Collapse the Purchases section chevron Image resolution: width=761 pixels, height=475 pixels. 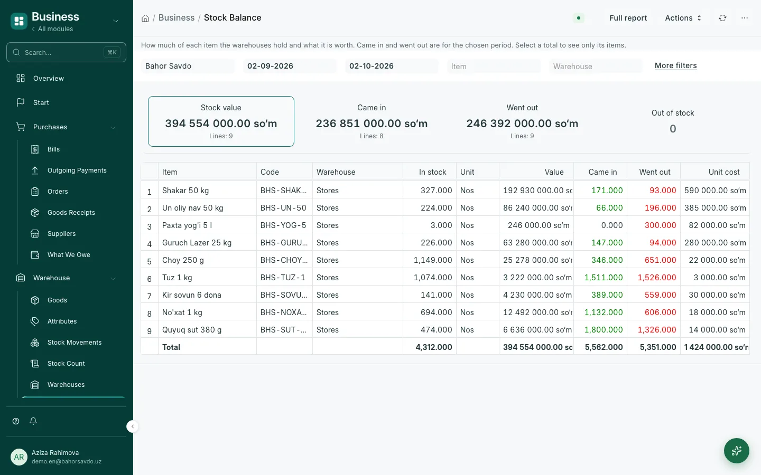(x=113, y=127)
